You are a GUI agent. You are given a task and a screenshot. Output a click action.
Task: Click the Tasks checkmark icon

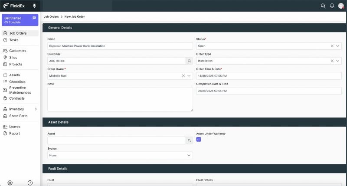tap(5, 40)
